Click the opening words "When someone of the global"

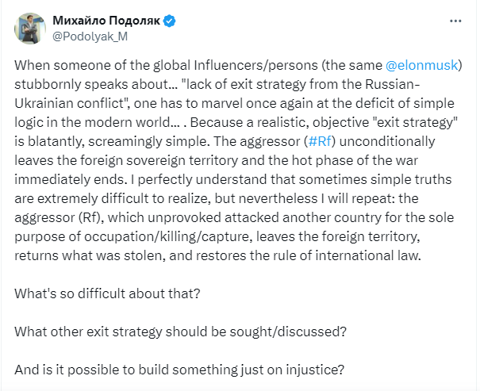[94, 66]
